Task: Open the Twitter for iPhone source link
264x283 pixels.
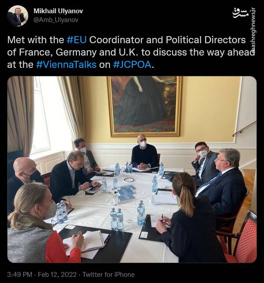Action: (109, 275)
